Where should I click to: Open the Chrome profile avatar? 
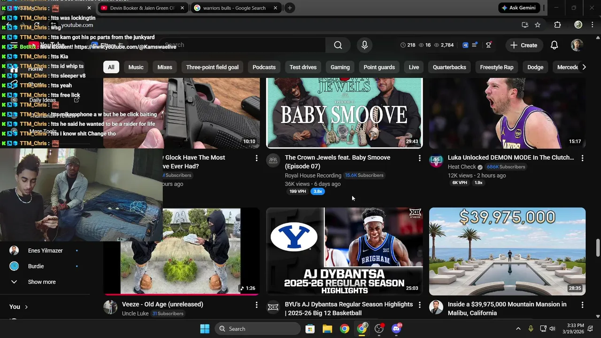tap(578, 25)
